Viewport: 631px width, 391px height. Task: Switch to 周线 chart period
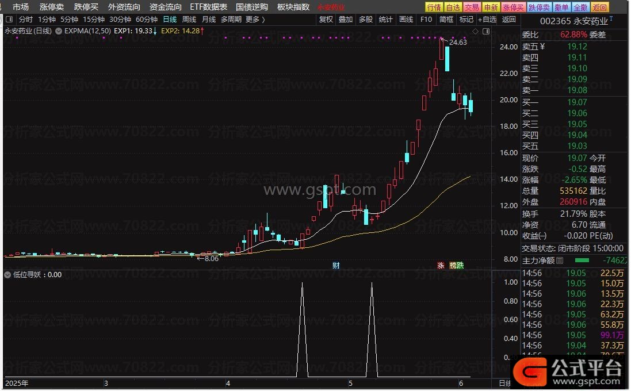[189, 20]
